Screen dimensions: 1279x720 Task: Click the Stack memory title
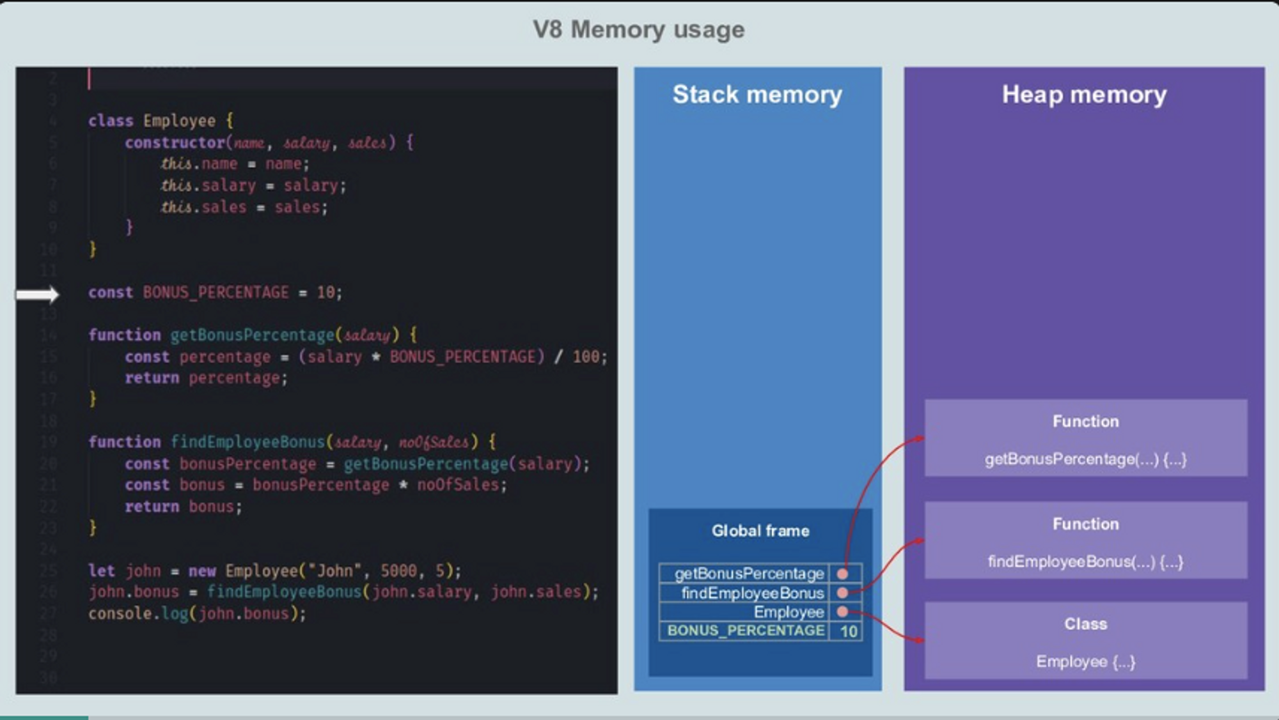point(757,95)
